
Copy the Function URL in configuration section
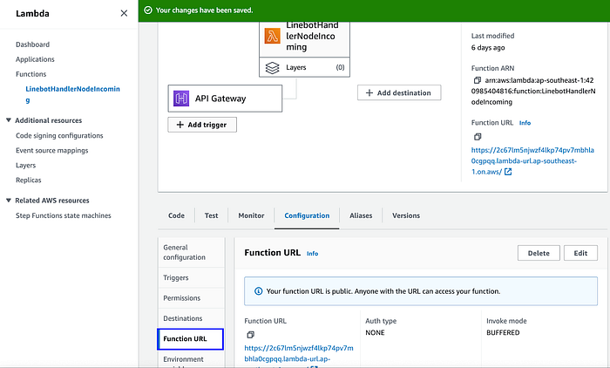pyautogui.click(x=251, y=335)
